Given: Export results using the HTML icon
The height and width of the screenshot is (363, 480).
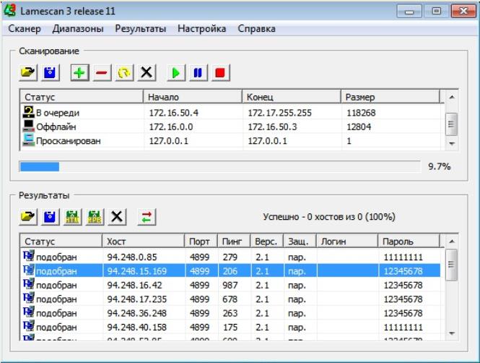Looking at the screenshot, I should (x=72, y=216).
